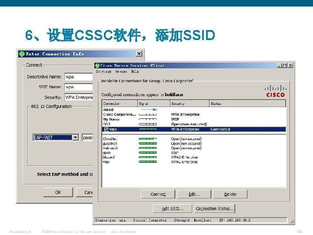
Task: Click the Delete button
Action: point(230,194)
